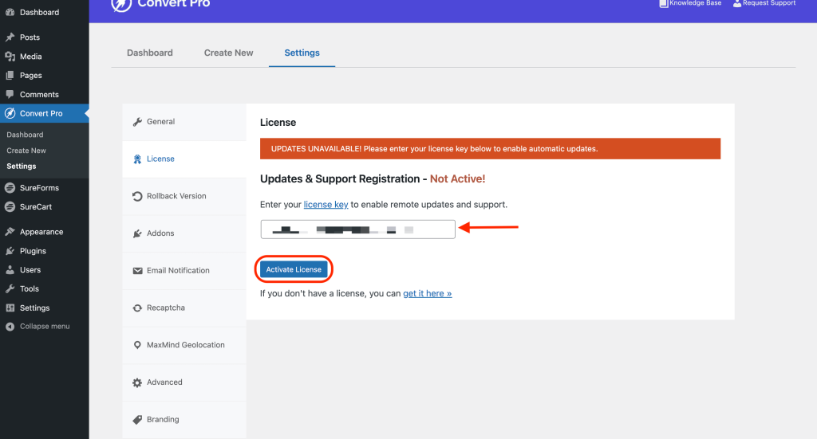This screenshot has height=439, width=817.
Task: Click the Appearance paintbrush icon
Action: (10, 232)
